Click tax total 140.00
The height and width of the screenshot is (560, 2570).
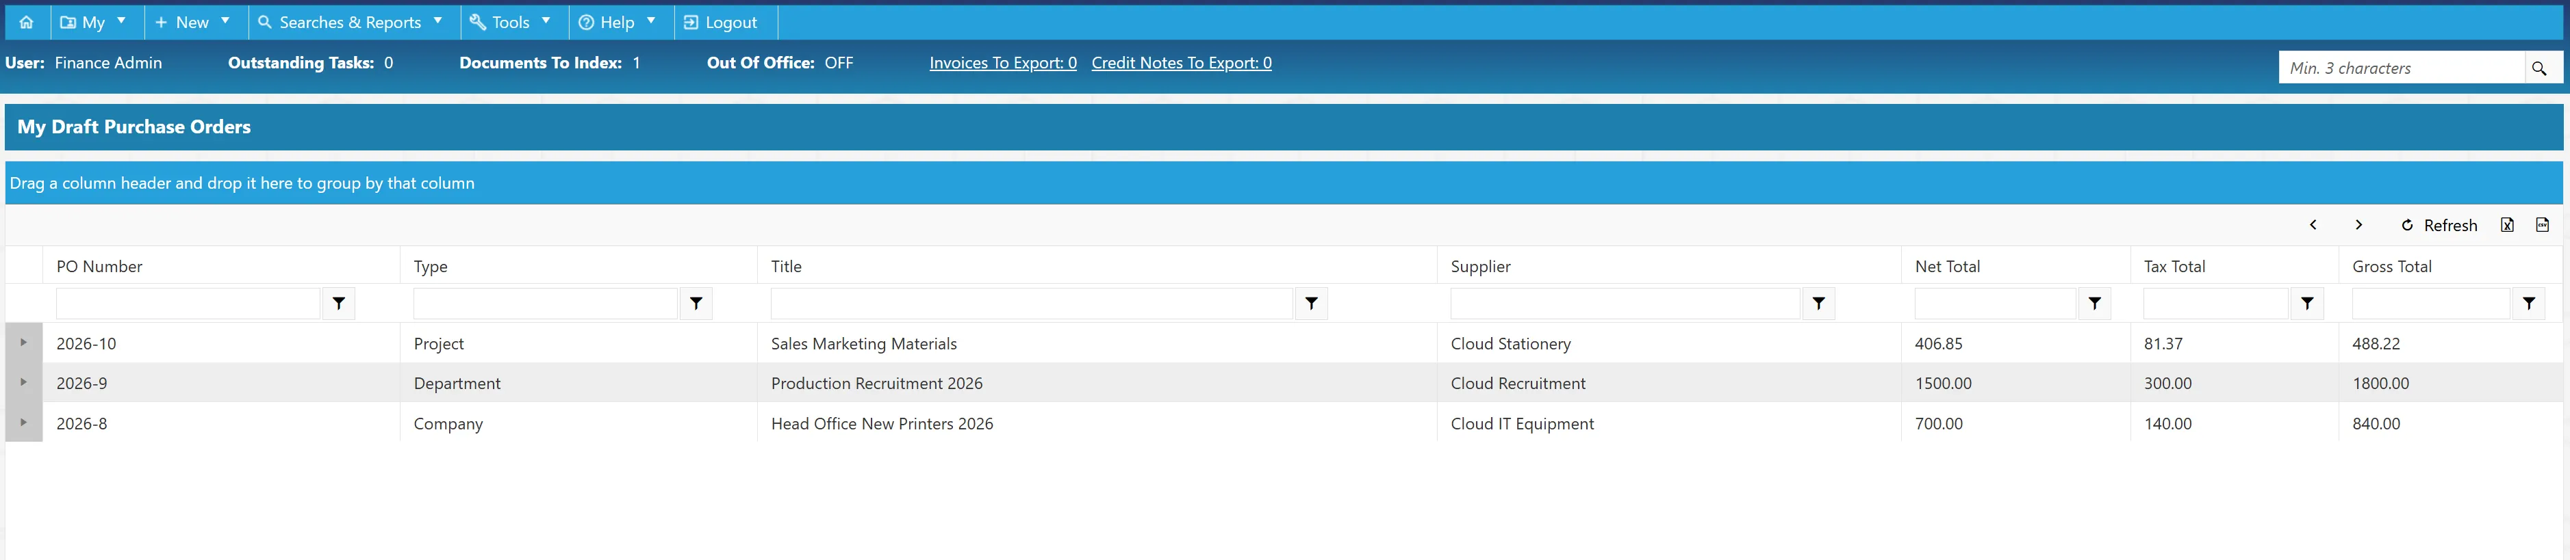coord(2168,423)
